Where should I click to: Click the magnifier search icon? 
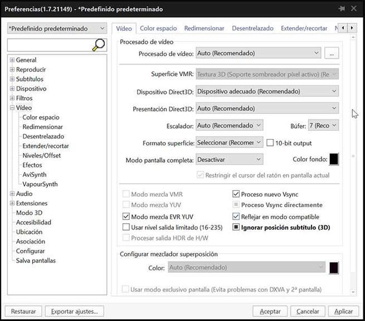(99, 45)
